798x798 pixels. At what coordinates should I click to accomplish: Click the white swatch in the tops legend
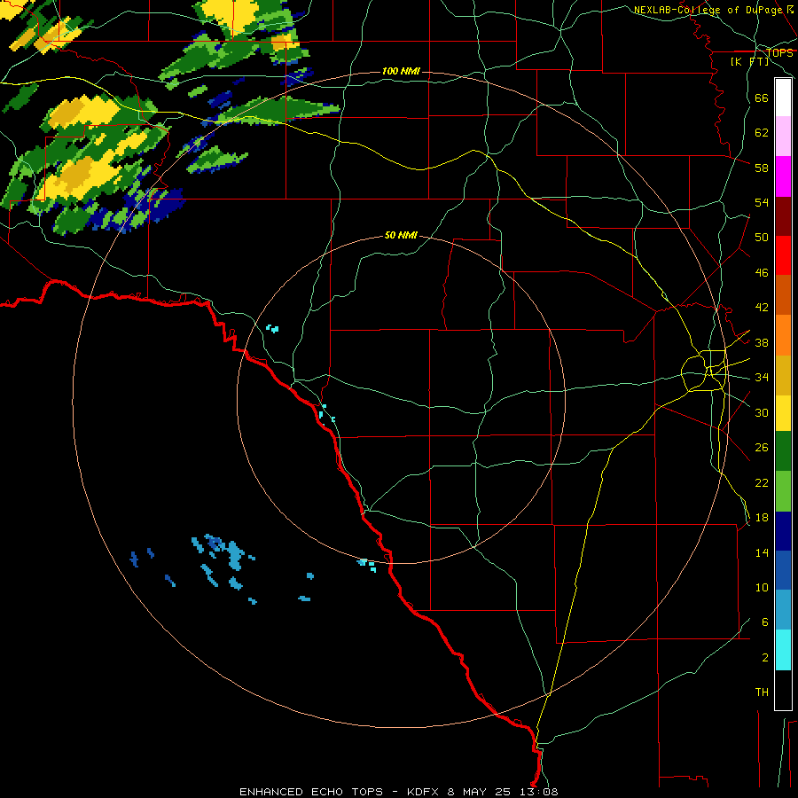tap(783, 98)
